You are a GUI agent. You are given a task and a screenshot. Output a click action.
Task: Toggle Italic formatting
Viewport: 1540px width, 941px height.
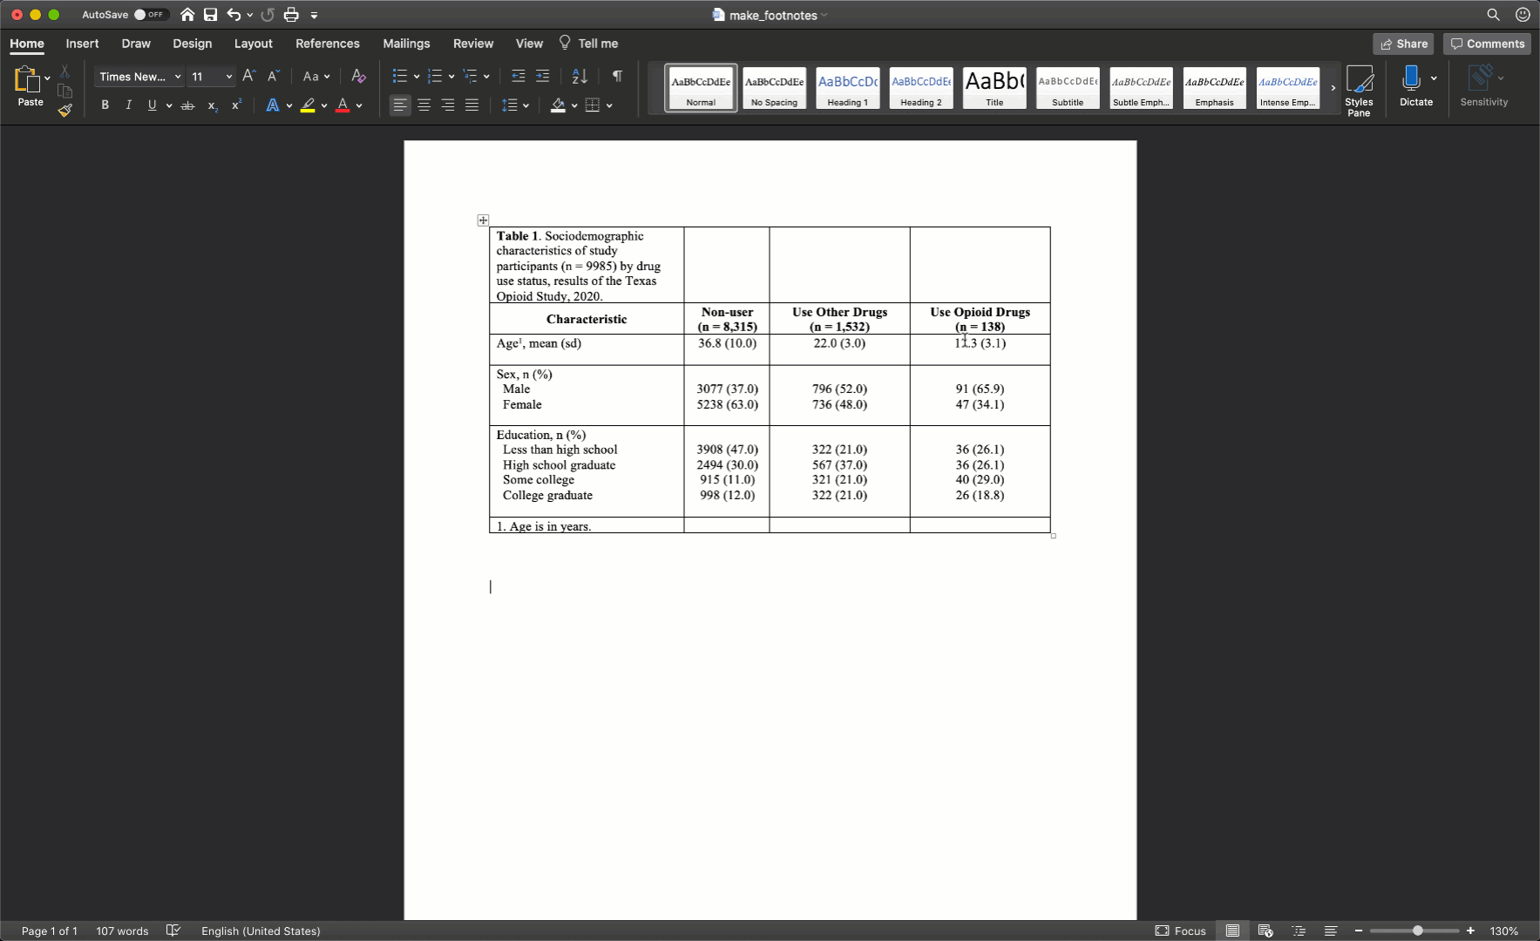[x=129, y=105]
